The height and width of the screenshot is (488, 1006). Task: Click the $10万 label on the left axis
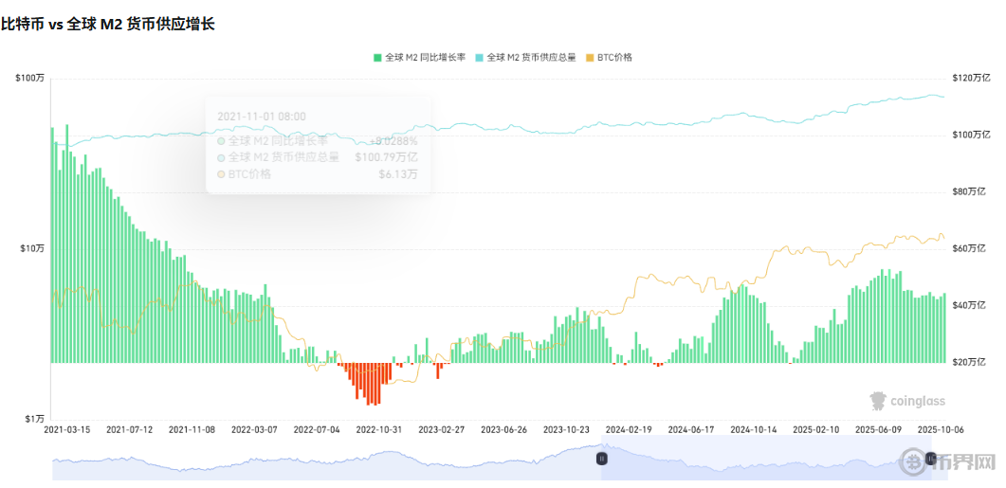[x=32, y=248]
